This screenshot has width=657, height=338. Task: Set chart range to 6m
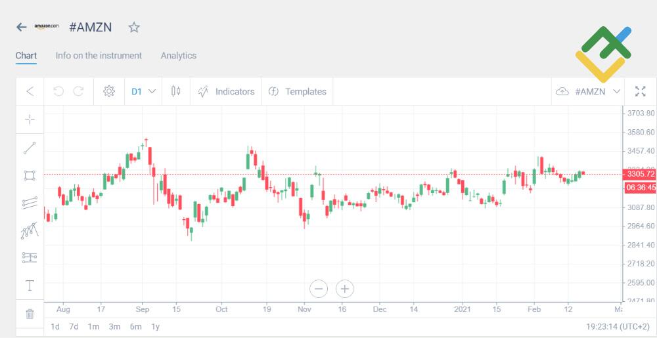(x=136, y=327)
